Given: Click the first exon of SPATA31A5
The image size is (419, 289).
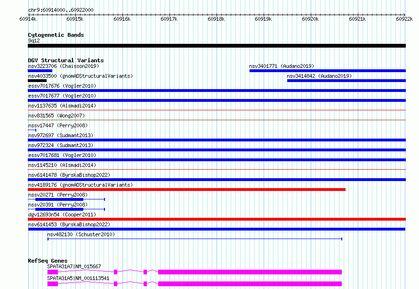Looking at the screenshot, I should [x=53, y=284].
